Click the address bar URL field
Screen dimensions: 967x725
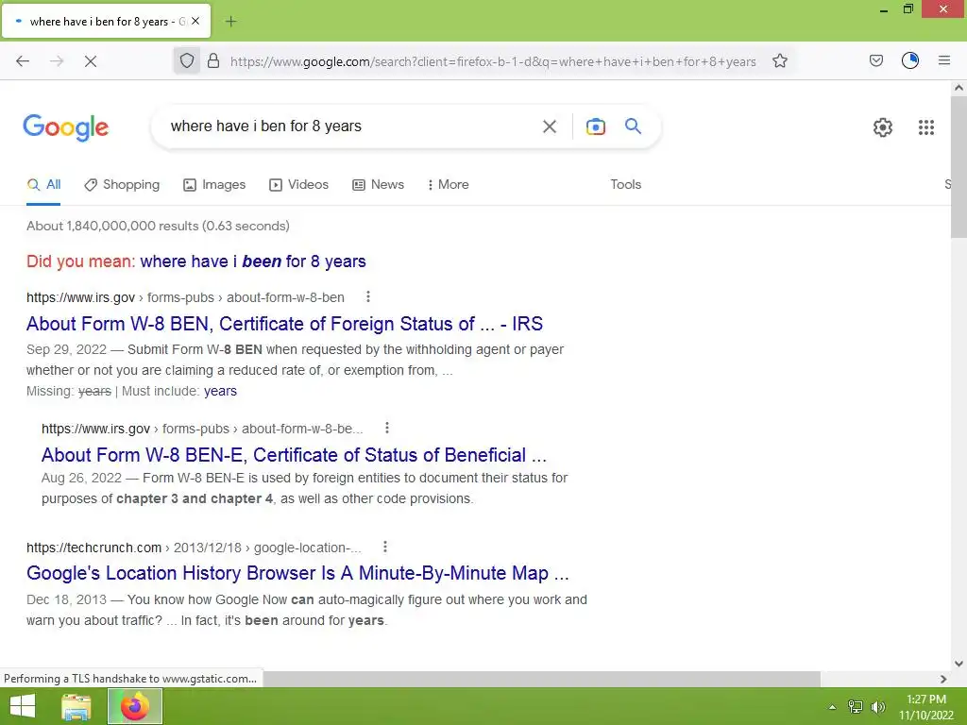pos(493,61)
